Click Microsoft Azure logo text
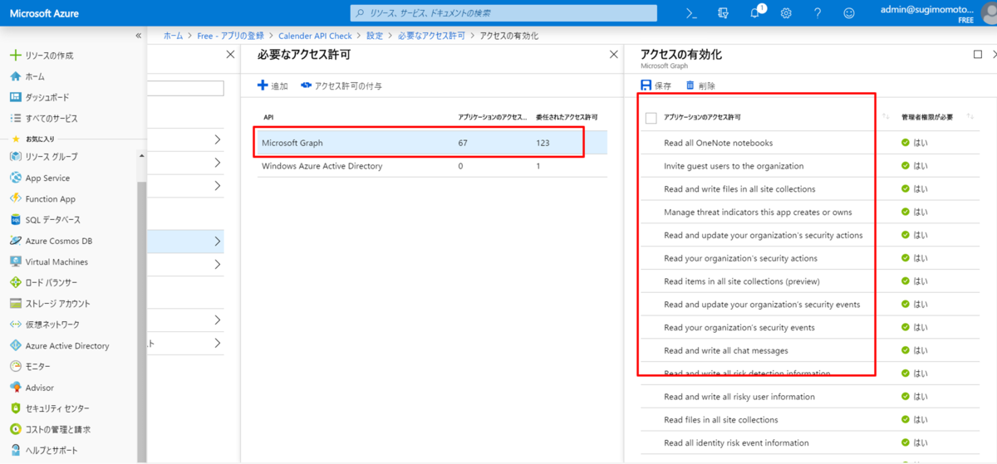This screenshot has height=464, width=997. pyautogui.click(x=46, y=13)
